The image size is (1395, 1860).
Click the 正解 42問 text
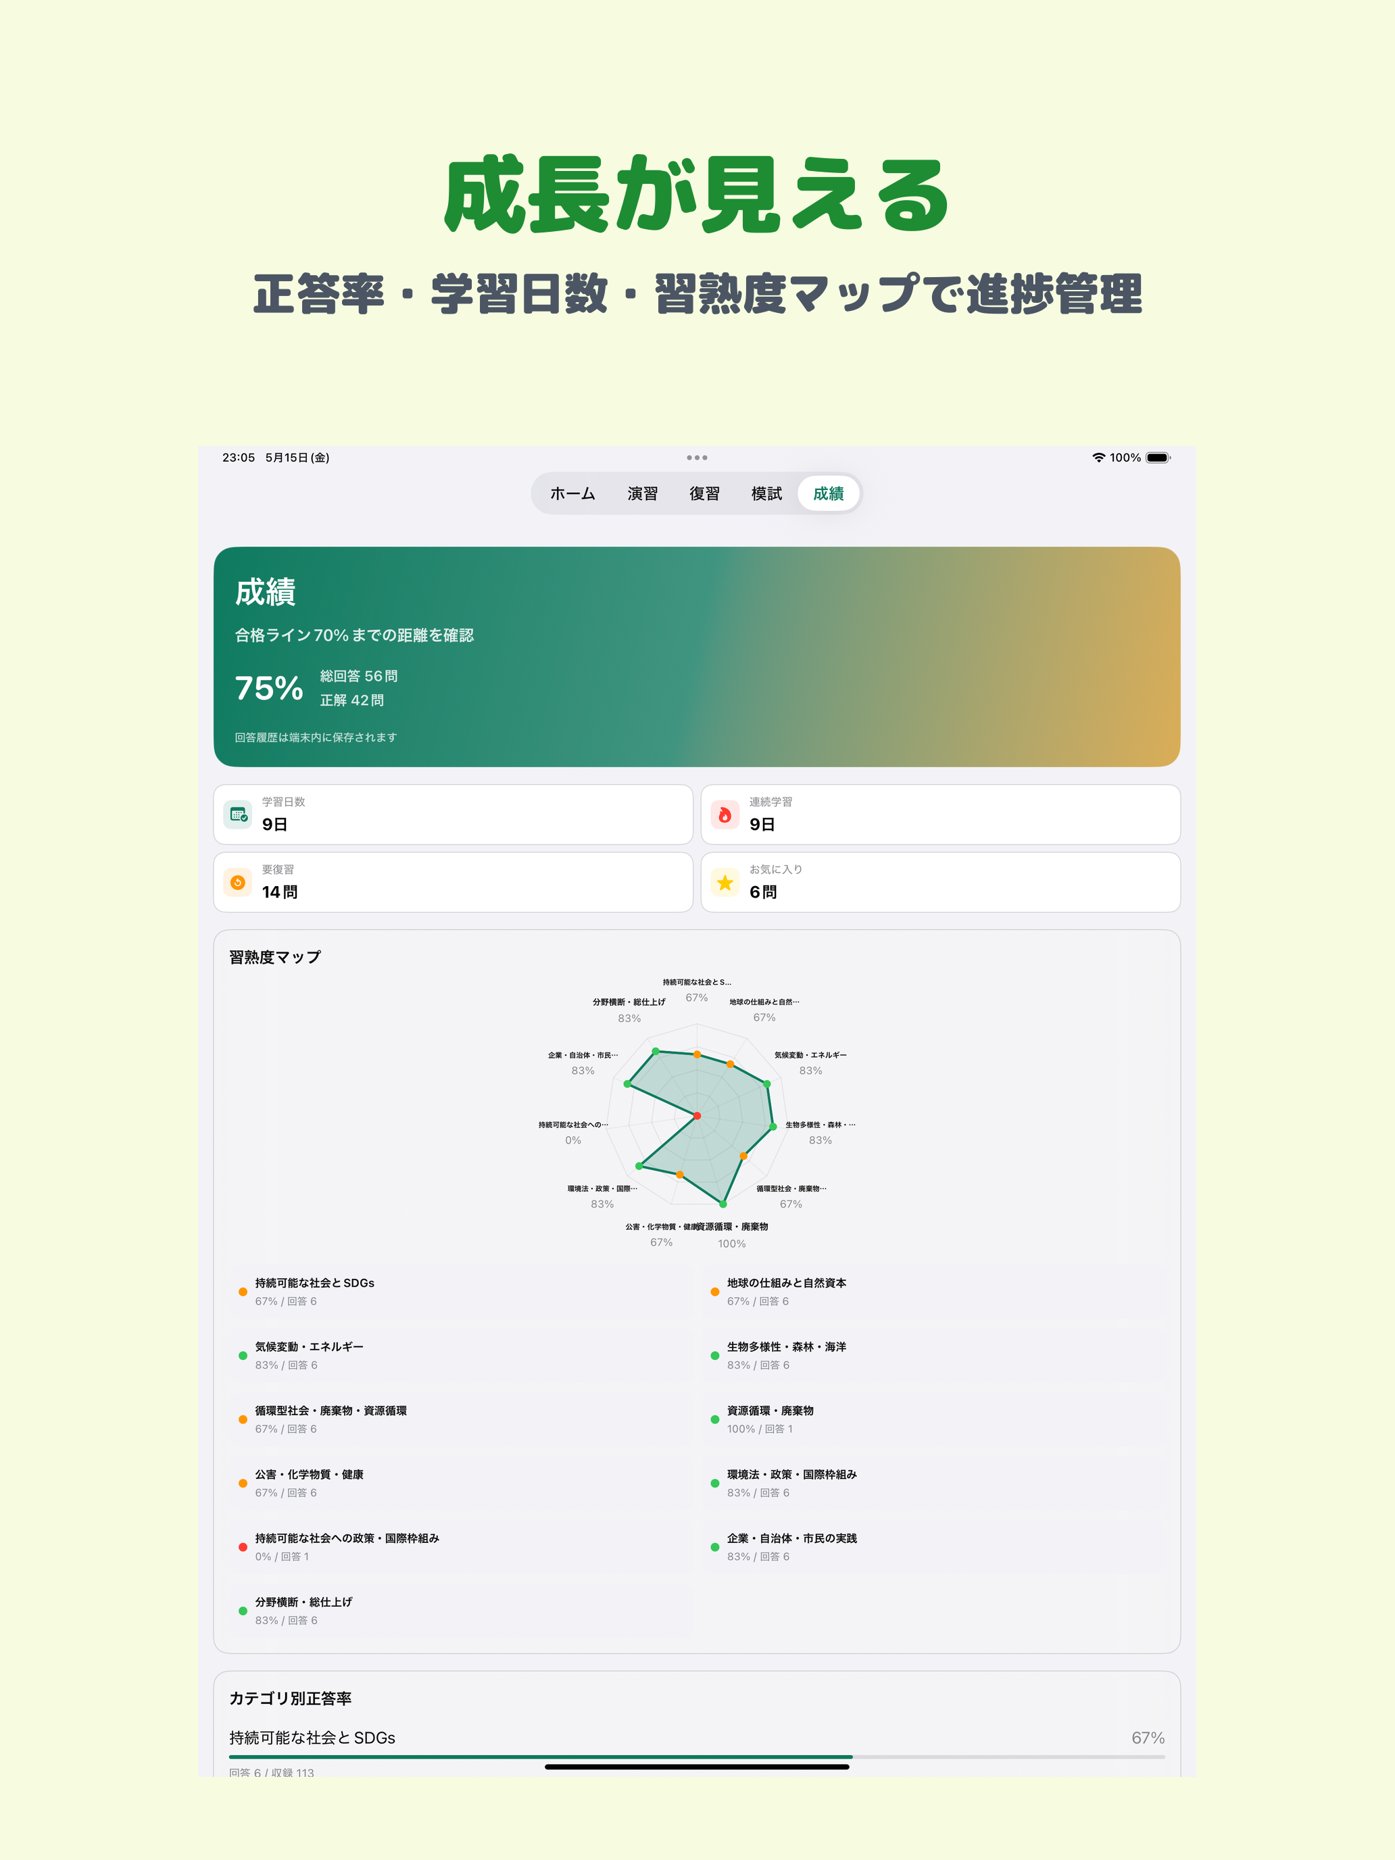351,700
